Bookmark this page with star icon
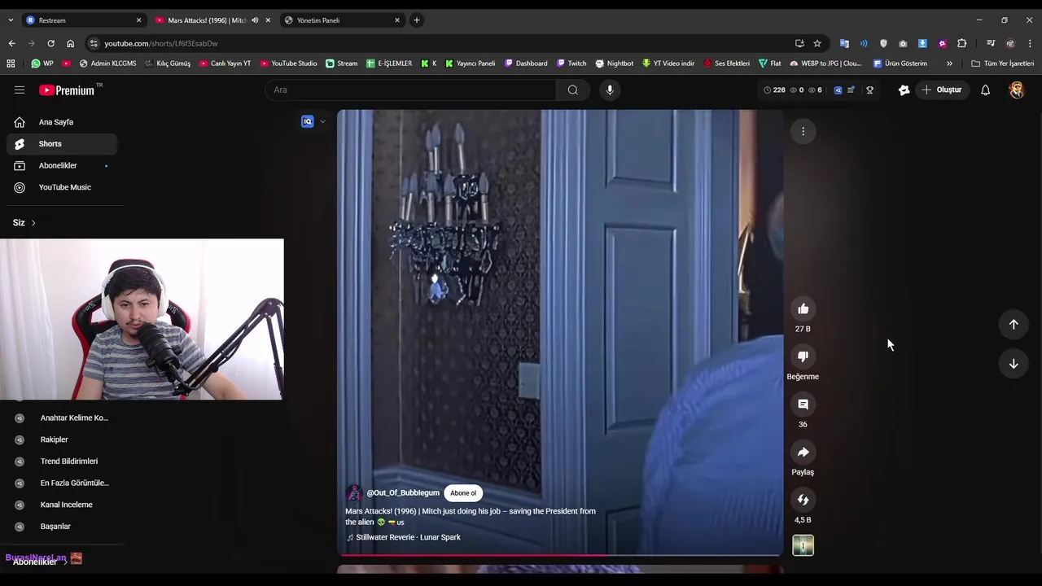The height and width of the screenshot is (586, 1042). [x=817, y=43]
